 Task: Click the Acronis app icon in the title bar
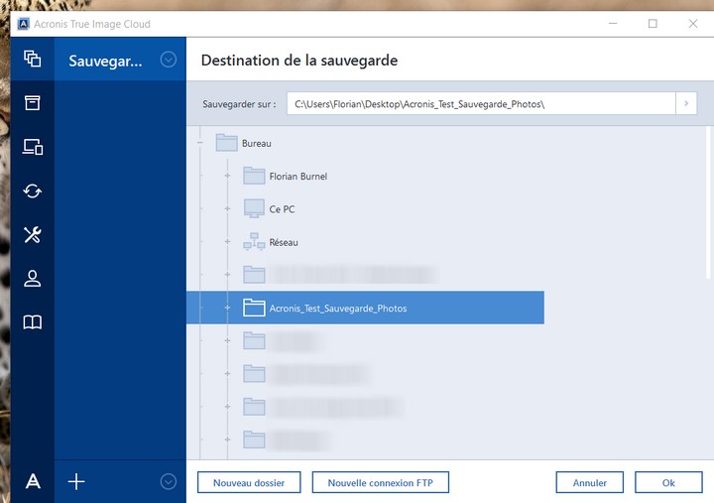(23, 24)
